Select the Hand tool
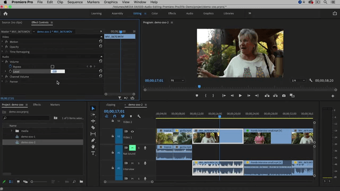The width and height of the screenshot is (340, 191). tap(93, 146)
